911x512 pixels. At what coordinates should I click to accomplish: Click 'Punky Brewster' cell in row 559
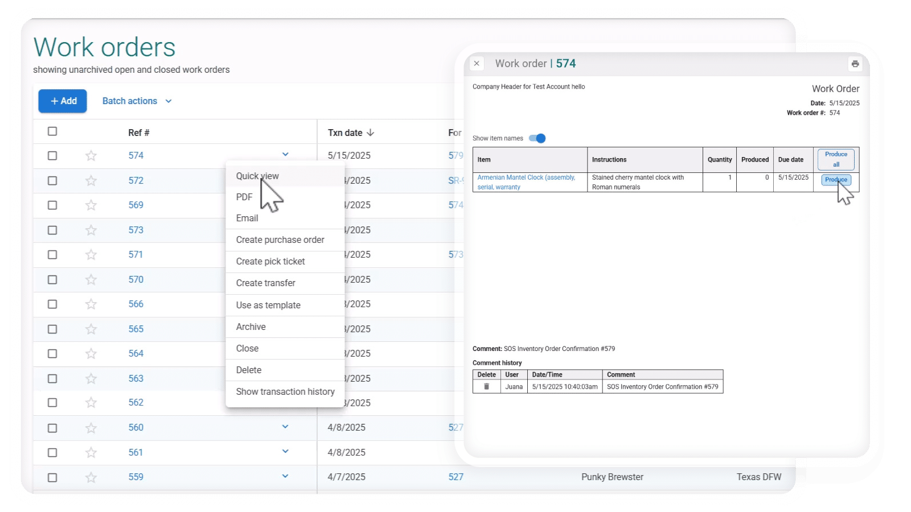612,477
